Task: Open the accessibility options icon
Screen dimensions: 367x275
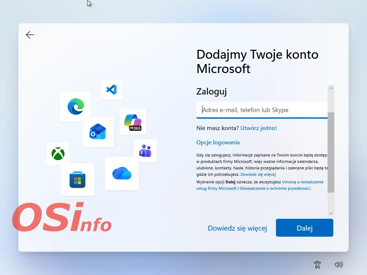Action: [x=317, y=265]
